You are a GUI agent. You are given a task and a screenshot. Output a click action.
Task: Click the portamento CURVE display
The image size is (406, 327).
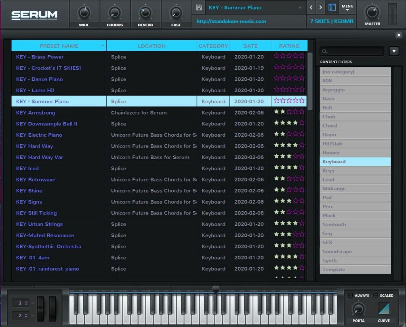pos(384,308)
